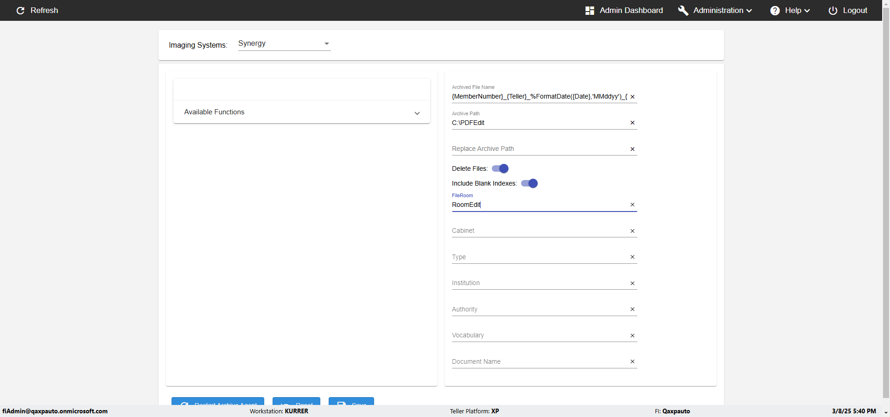
Task: Clear the FileRoom field with the X
Action: point(632,205)
